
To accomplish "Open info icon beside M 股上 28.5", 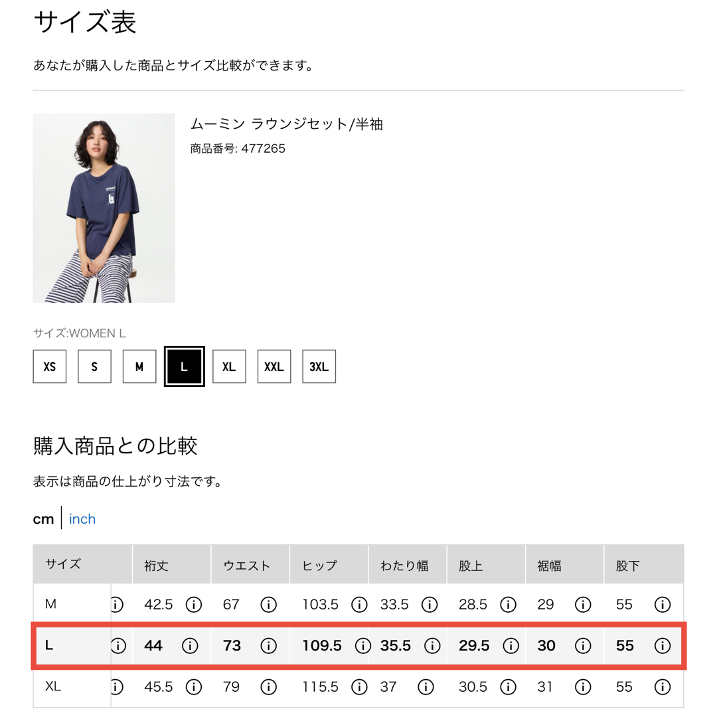I will point(508,605).
